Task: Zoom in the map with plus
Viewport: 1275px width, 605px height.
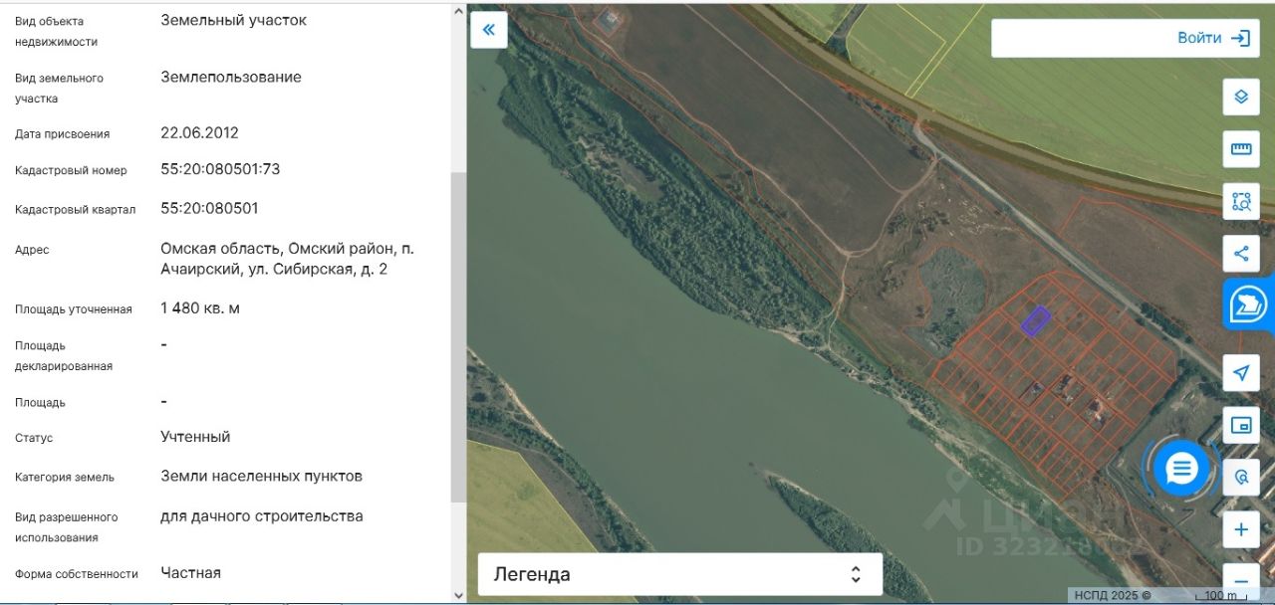Action: click(1241, 529)
